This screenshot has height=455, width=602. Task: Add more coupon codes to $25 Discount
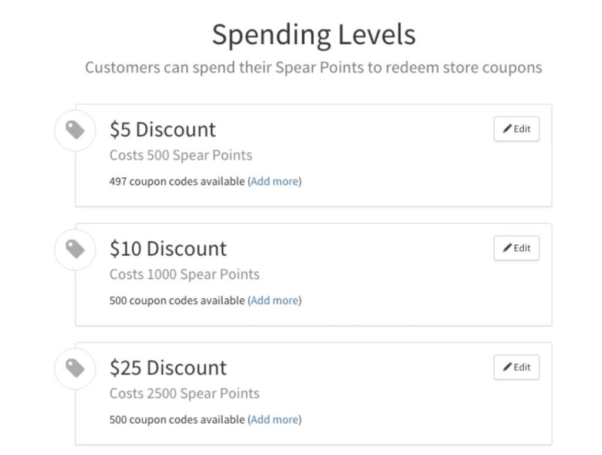point(275,419)
